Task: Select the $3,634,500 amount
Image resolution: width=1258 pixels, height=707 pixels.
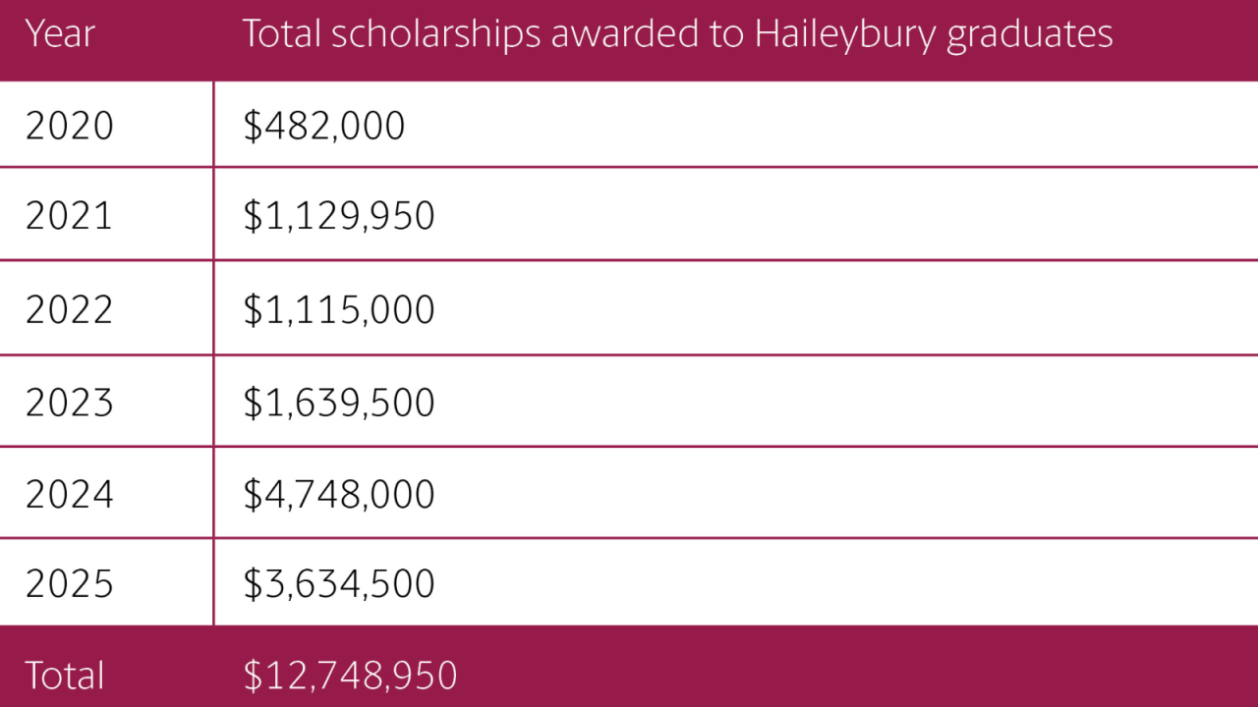Action: click(338, 584)
